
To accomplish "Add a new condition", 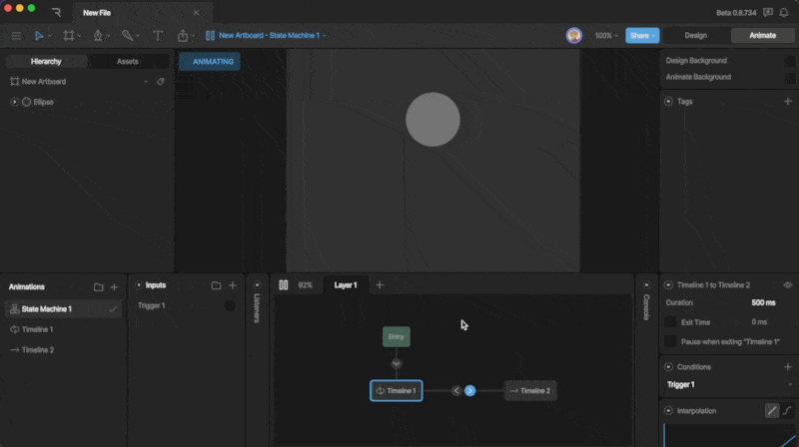I will pyautogui.click(x=788, y=366).
